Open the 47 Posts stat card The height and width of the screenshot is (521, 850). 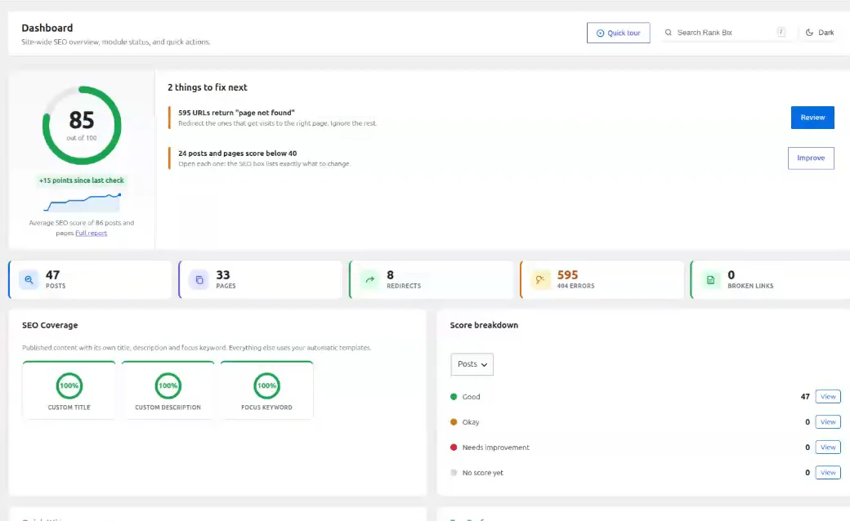pyautogui.click(x=90, y=279)
